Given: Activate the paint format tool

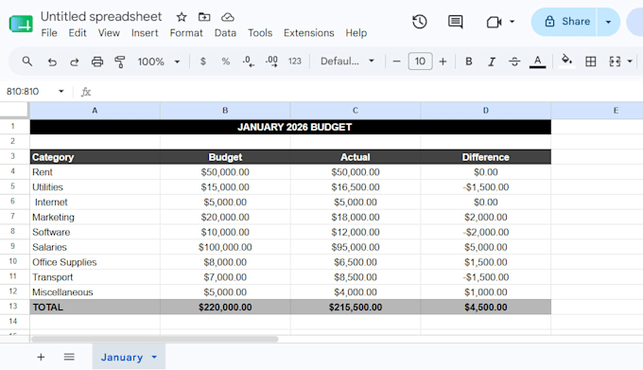Looking at the screenshot, I should pyautogui.click(x=120, y=62).
